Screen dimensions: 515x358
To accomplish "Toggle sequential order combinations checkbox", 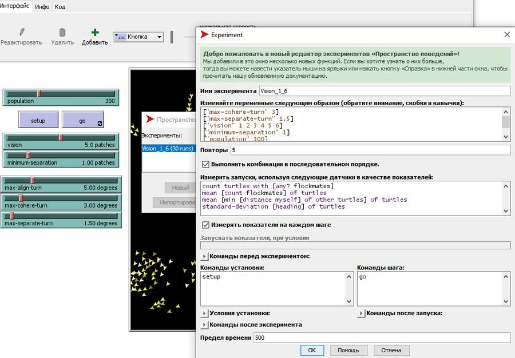I will (x=206, y=164).
